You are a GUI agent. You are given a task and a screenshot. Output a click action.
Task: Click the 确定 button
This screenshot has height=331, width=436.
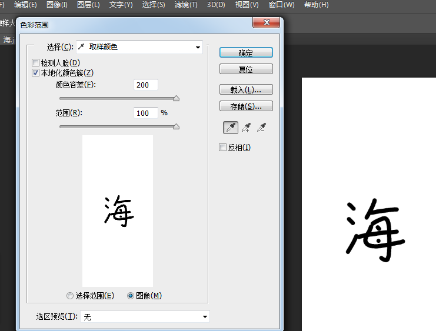[246, 52]
